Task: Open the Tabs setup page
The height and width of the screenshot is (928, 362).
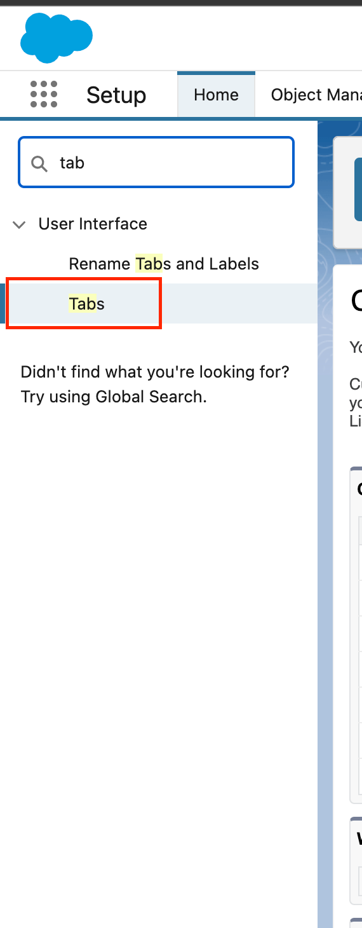Action: tap(86, 304)
